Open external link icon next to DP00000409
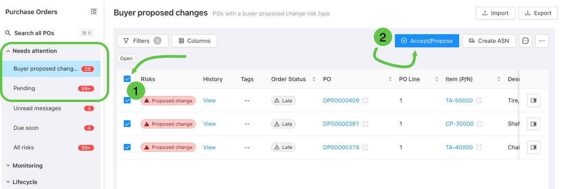561x189 pixels. [365, 100]
